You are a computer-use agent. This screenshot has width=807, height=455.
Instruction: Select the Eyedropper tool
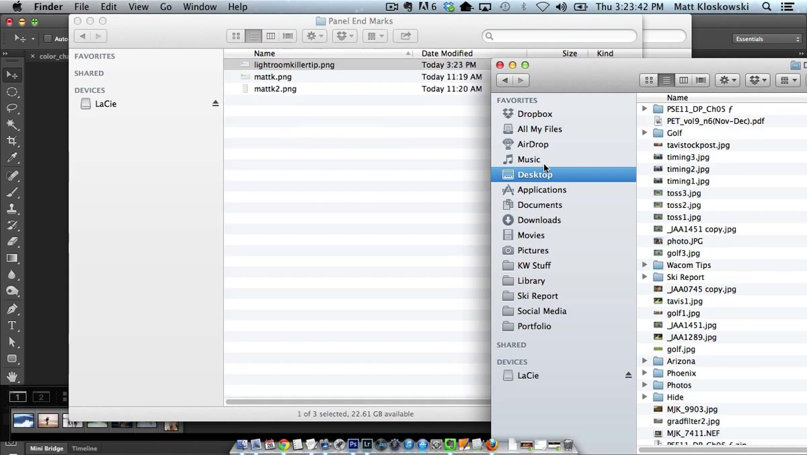[x=12, y=157]
